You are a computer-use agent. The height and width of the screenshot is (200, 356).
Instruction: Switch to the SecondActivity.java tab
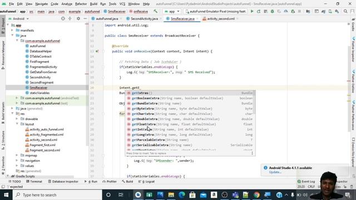[x=144, y=18]
